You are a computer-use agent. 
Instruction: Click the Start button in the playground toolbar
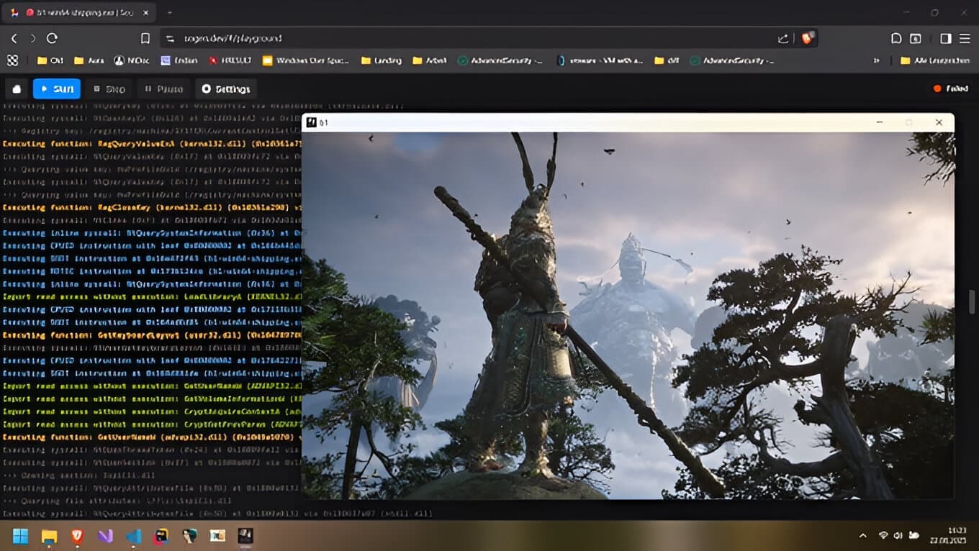click(x=56, y=88)
